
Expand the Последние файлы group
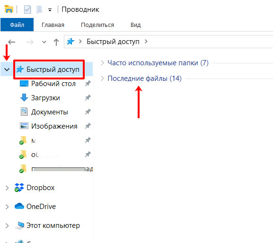click(102, 78)
